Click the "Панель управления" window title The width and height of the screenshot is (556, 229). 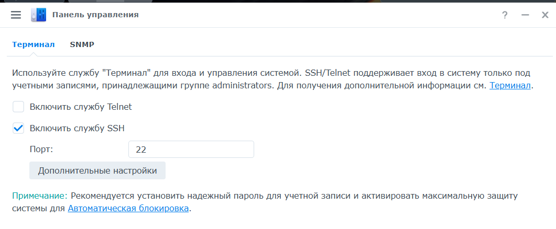(95, 15)
